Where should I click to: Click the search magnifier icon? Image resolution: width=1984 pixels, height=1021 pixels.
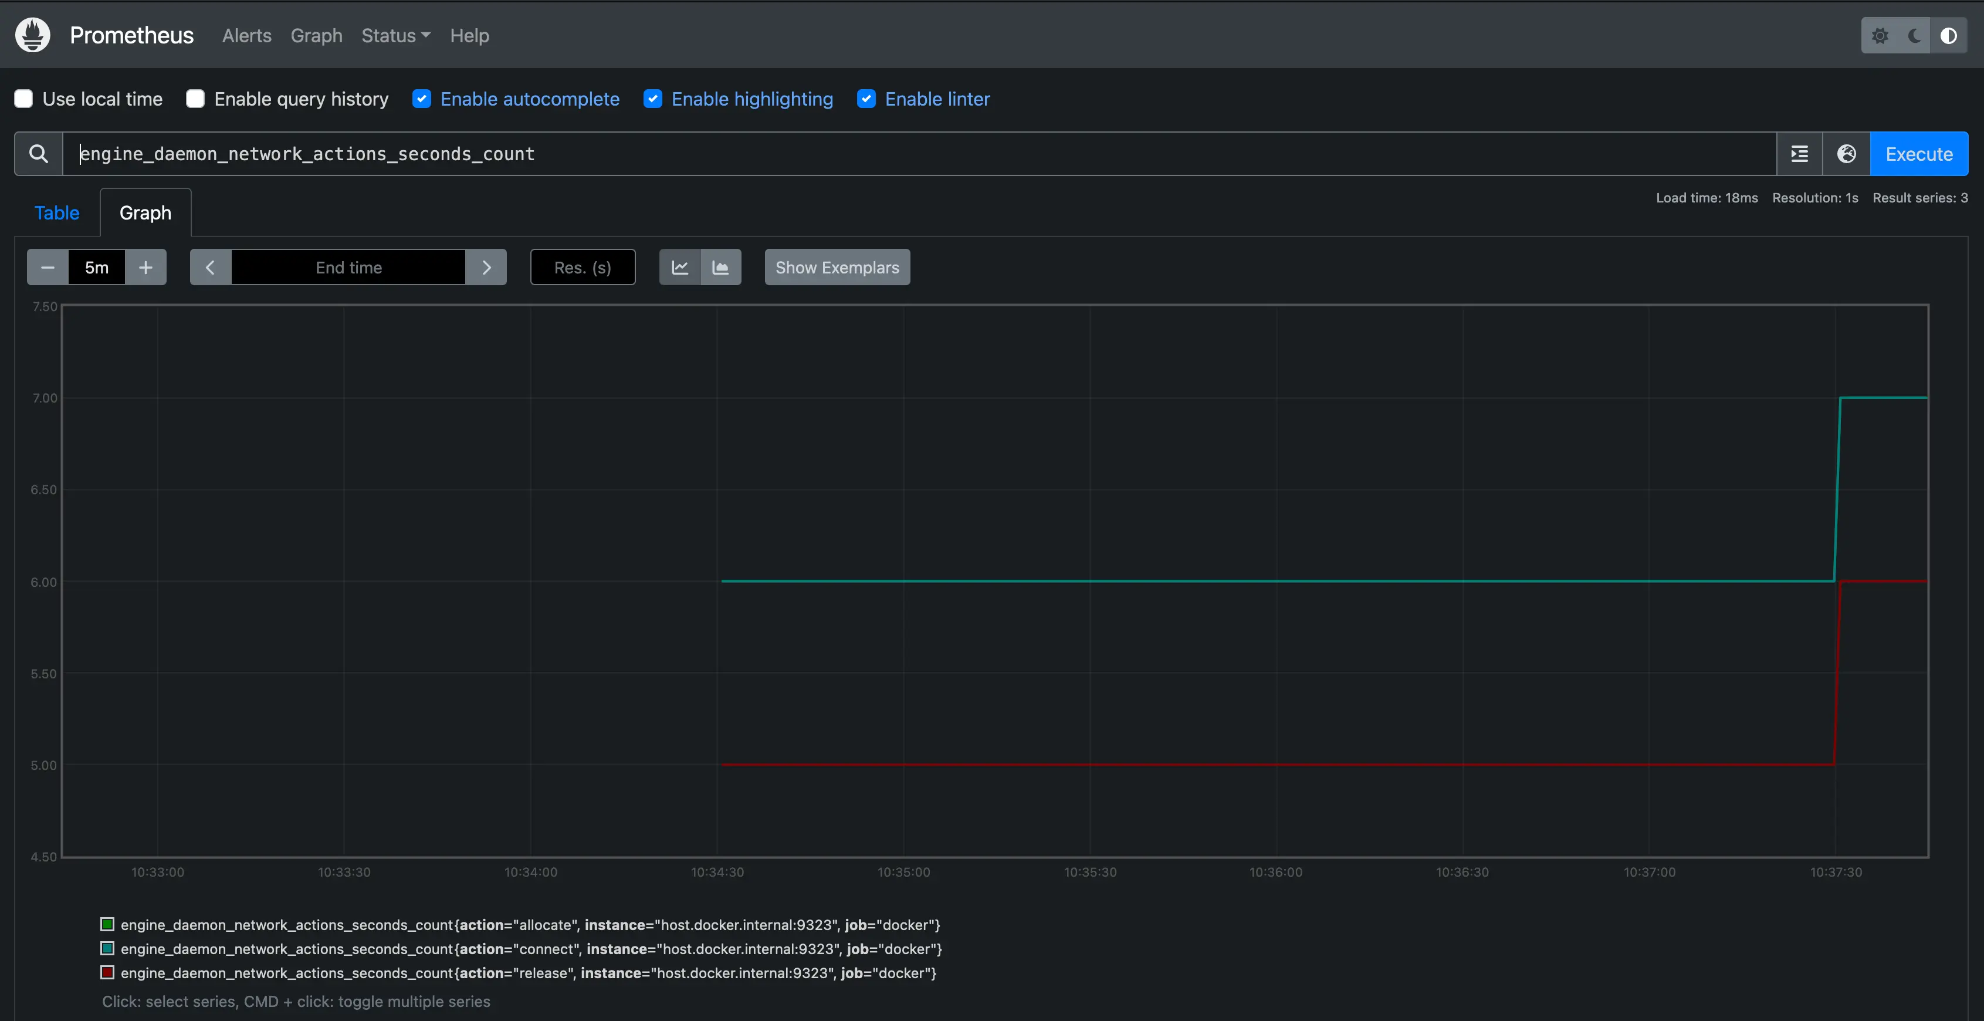coord(38,154)
